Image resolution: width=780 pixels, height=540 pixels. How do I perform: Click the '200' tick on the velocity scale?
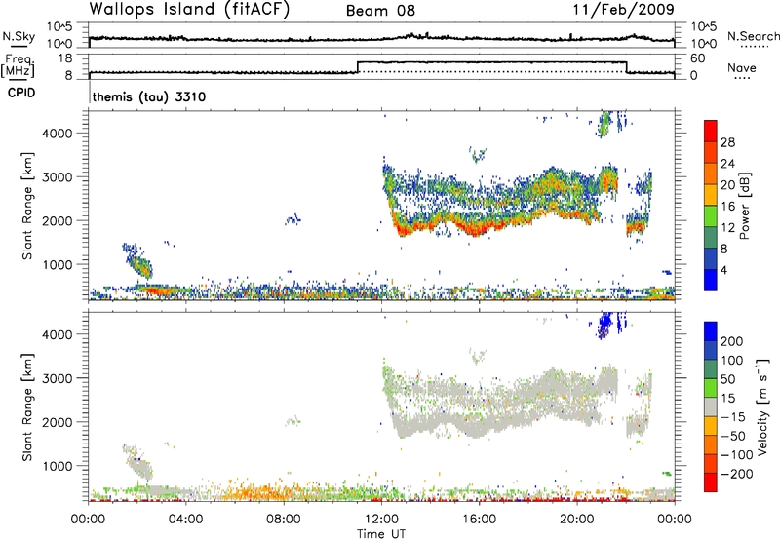732,341
